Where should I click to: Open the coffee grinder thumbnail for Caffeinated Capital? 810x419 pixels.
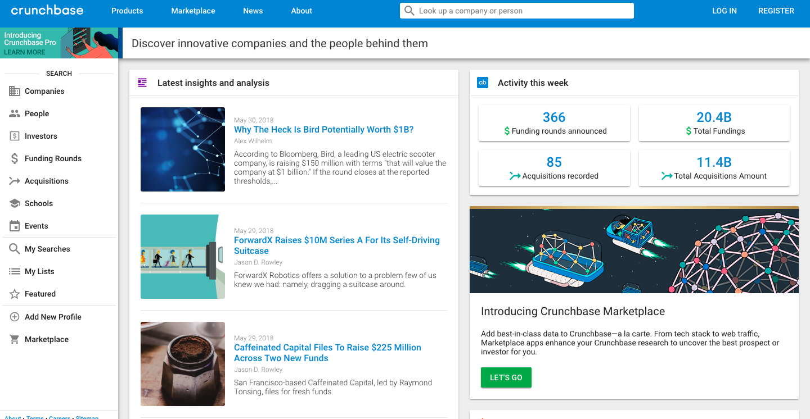(183, 364)
